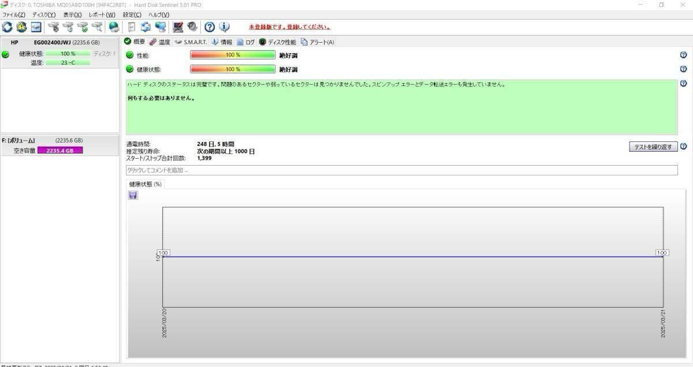The width and height of the screenshot is (693, 367).
Task: Open the report document toolbar icon
Action: (x=132, y=27)
